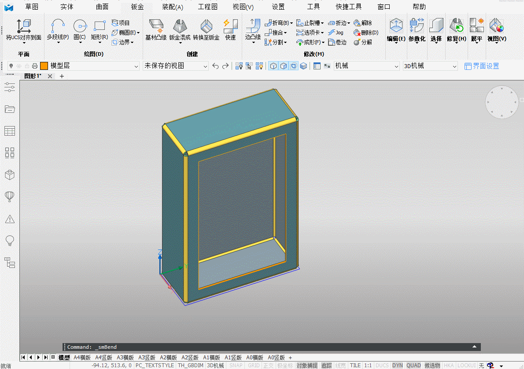Viewport: 524px width, 369px height.
Task: Toggle DUCS in the status bar
Action: coord(382,365)
